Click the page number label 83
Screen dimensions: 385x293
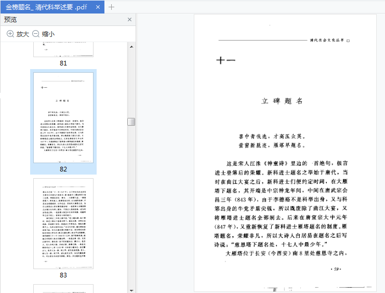point(63,275)
